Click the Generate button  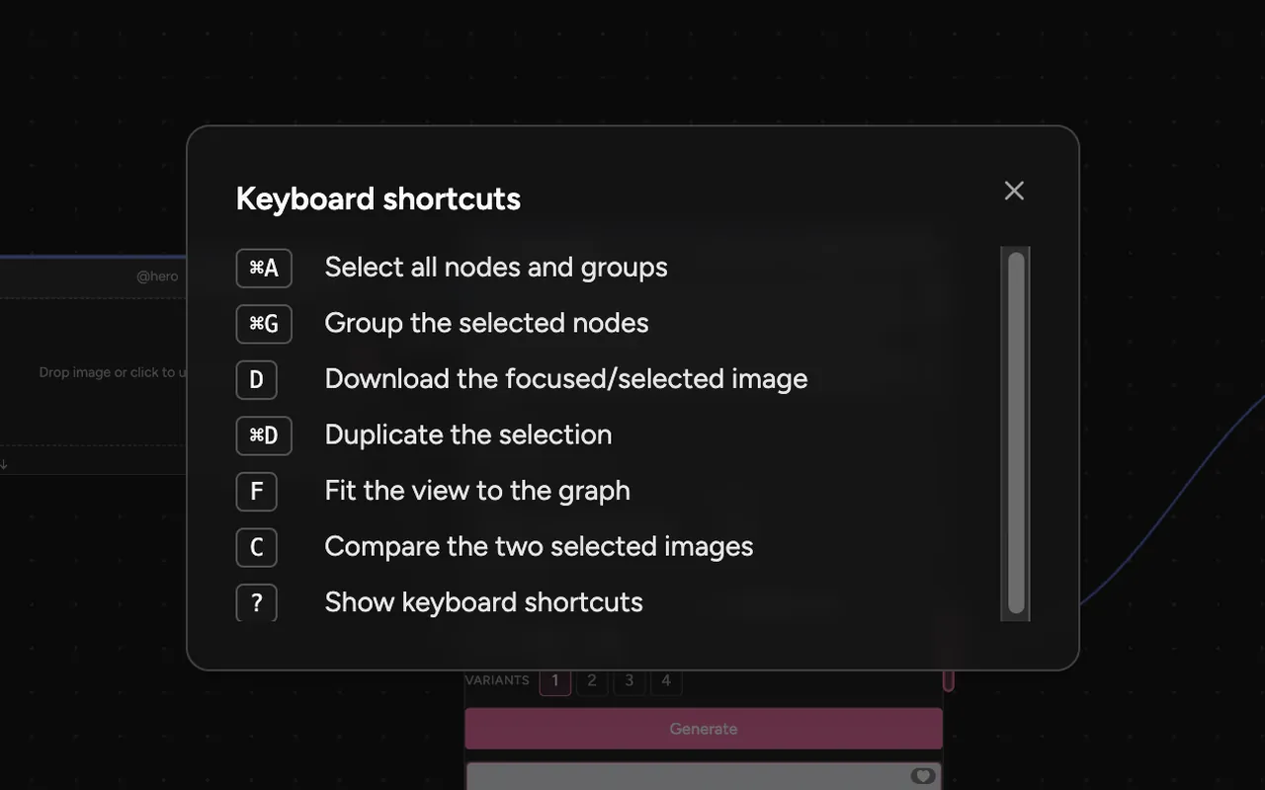(x=704, y=729)
